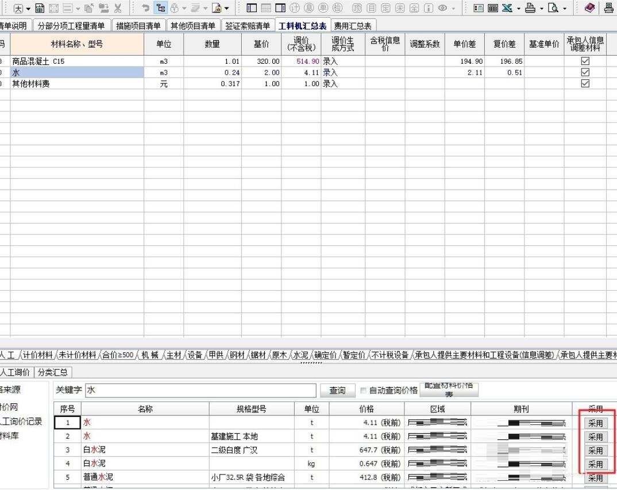Click the 材料名称、型号 column header

click(77, 44)
